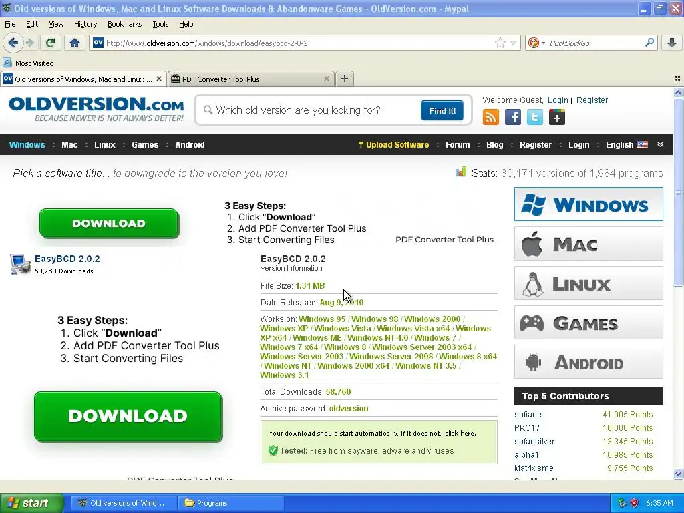This screenshot has height=513, width=684.
Task: Close the PDF Converter Tool Plus tab
Action: (326, 79)
